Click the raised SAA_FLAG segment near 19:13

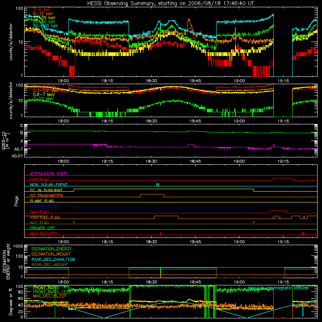click(x=279, y=211)
